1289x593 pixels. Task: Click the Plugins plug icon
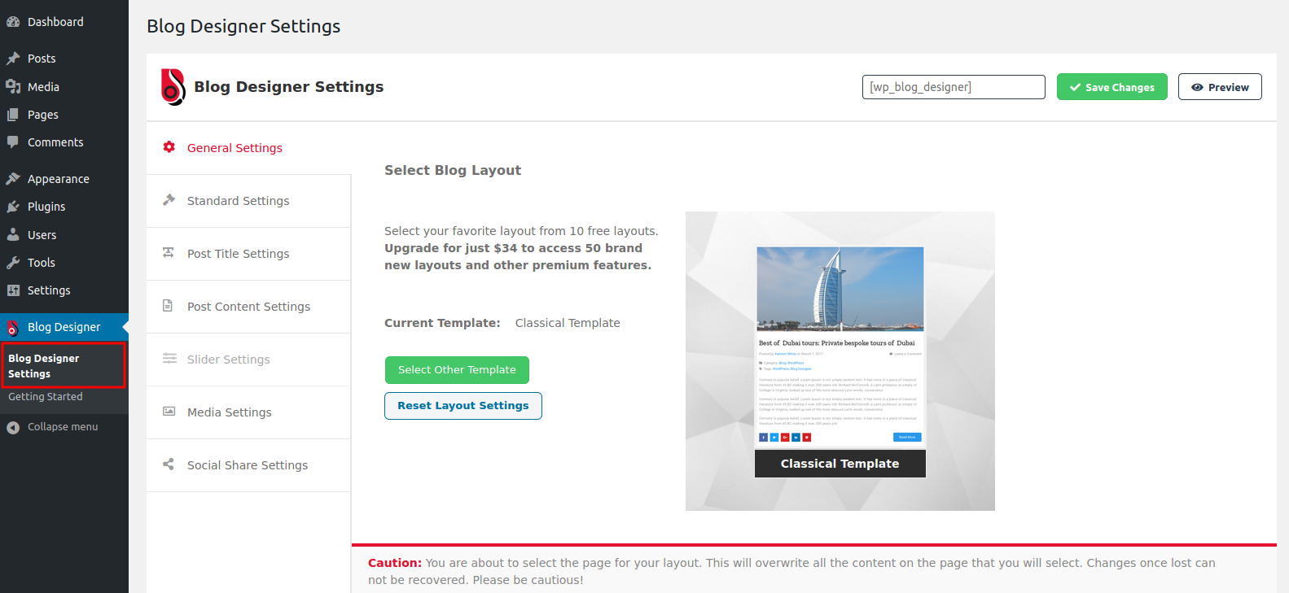pyautogui.click(x=13, y=207)
